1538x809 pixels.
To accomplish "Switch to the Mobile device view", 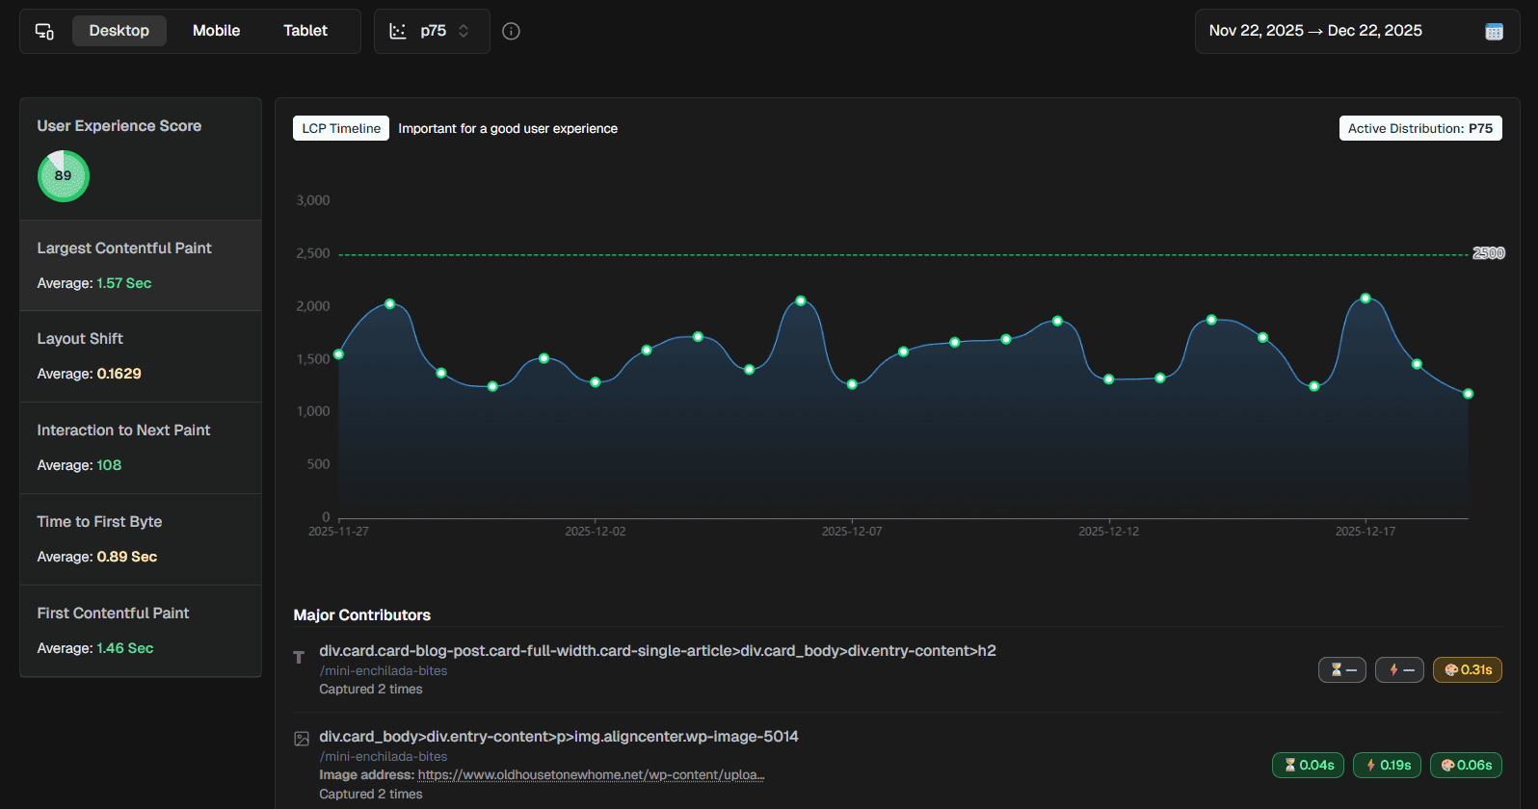I will tap(216, 31).
